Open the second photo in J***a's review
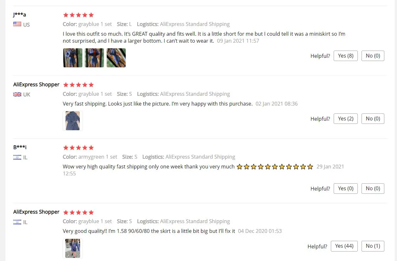This screenshot has height=261, width=397. 94,58
